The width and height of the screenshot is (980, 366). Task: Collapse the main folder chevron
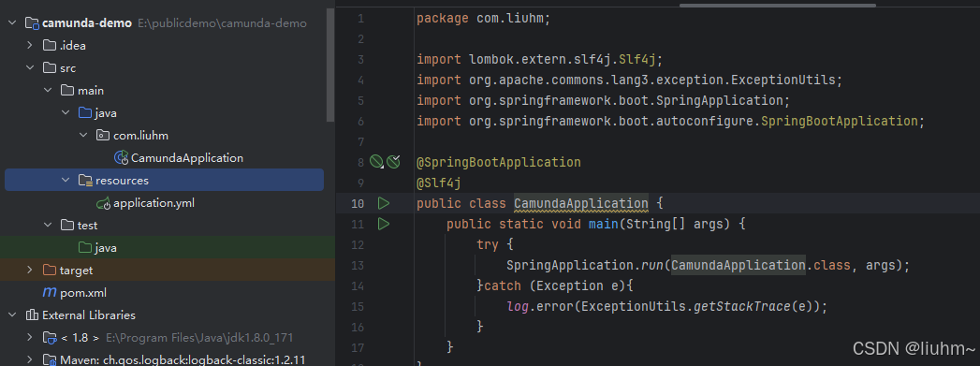point(48,91)
